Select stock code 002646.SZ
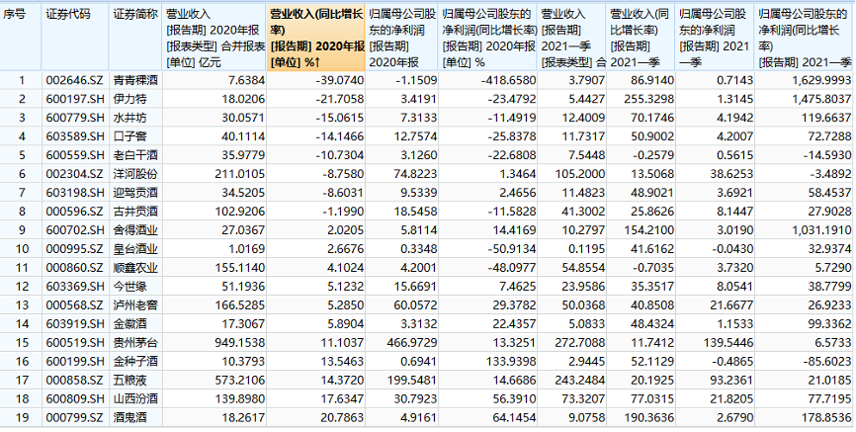This screenshot has width=856, height=432. coord(74,81)
